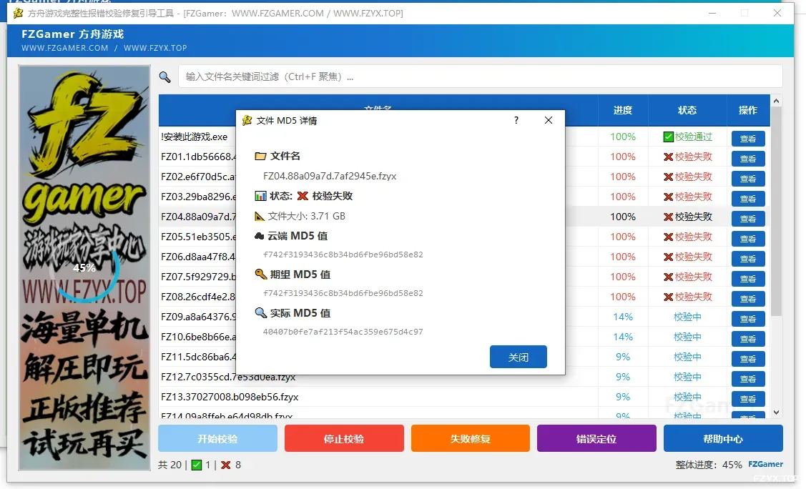The height and width of the screenshot is (489, 806).
Task: Select the actual MD5 hash 40407b0f... value
Action: [x=343, y=332]
